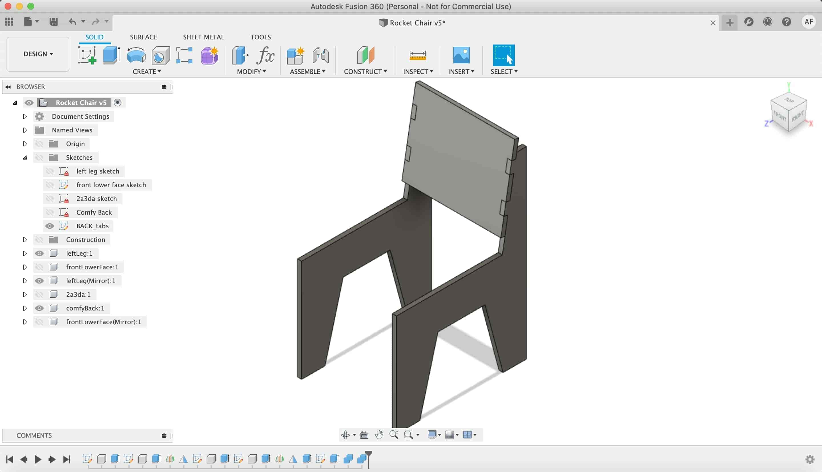This screenshot has width=822, height=472.
Task: Expand Document Settings node
Action: 25,116
